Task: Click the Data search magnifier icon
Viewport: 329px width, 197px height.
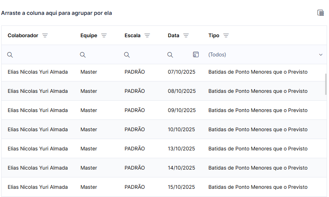Action: (x=170, y=55)
